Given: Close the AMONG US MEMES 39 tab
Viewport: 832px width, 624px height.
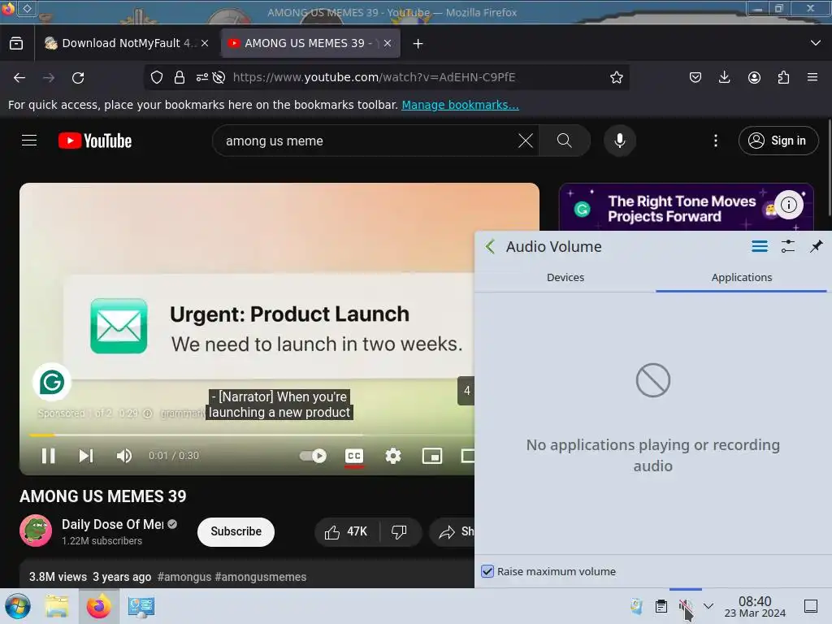Looking at the screenshot, I should coord(388,43).
